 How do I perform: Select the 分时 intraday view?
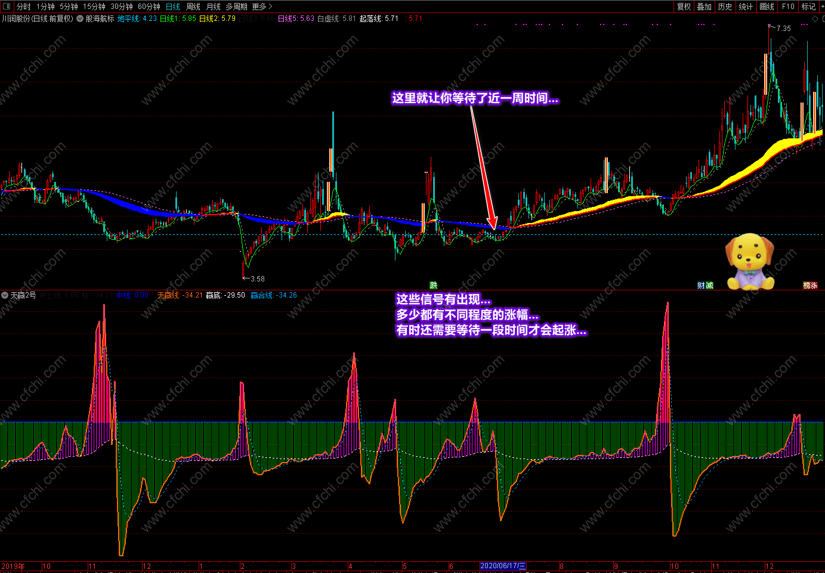click(23, 7)
